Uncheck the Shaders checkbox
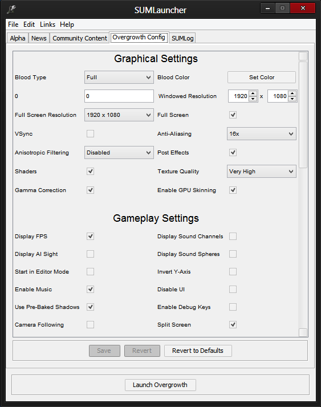The height and width of the screenshot is (407, 321). coord(91,172)
